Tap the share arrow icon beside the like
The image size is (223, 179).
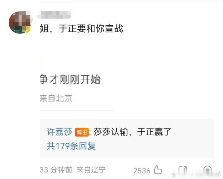(x=183, y=170)
